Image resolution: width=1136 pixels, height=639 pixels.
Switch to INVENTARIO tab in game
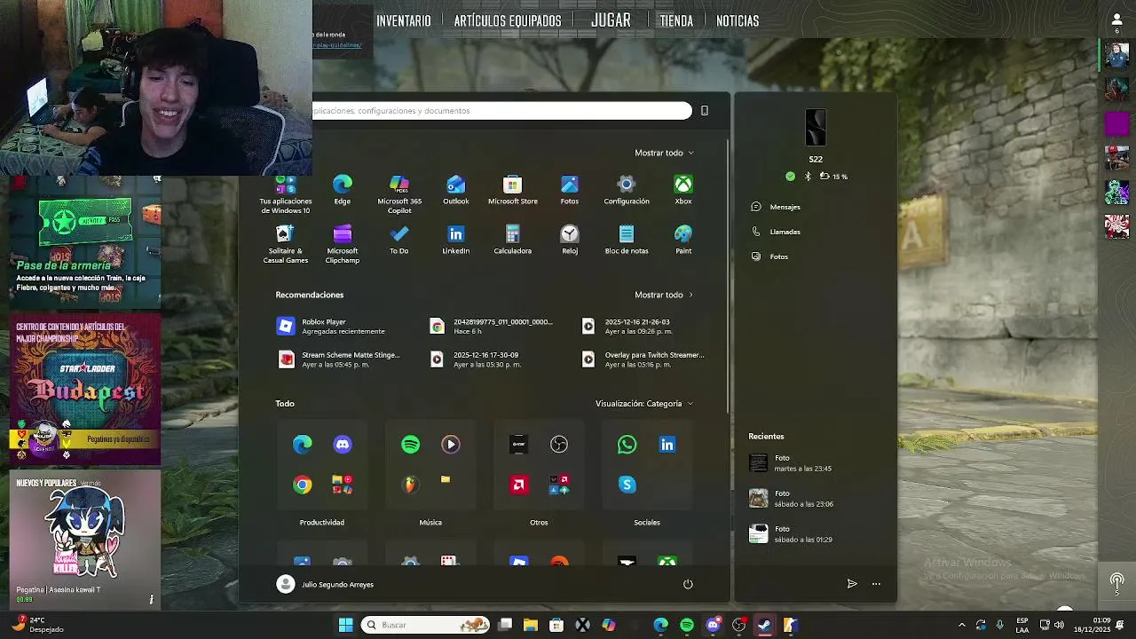point(404,20)
